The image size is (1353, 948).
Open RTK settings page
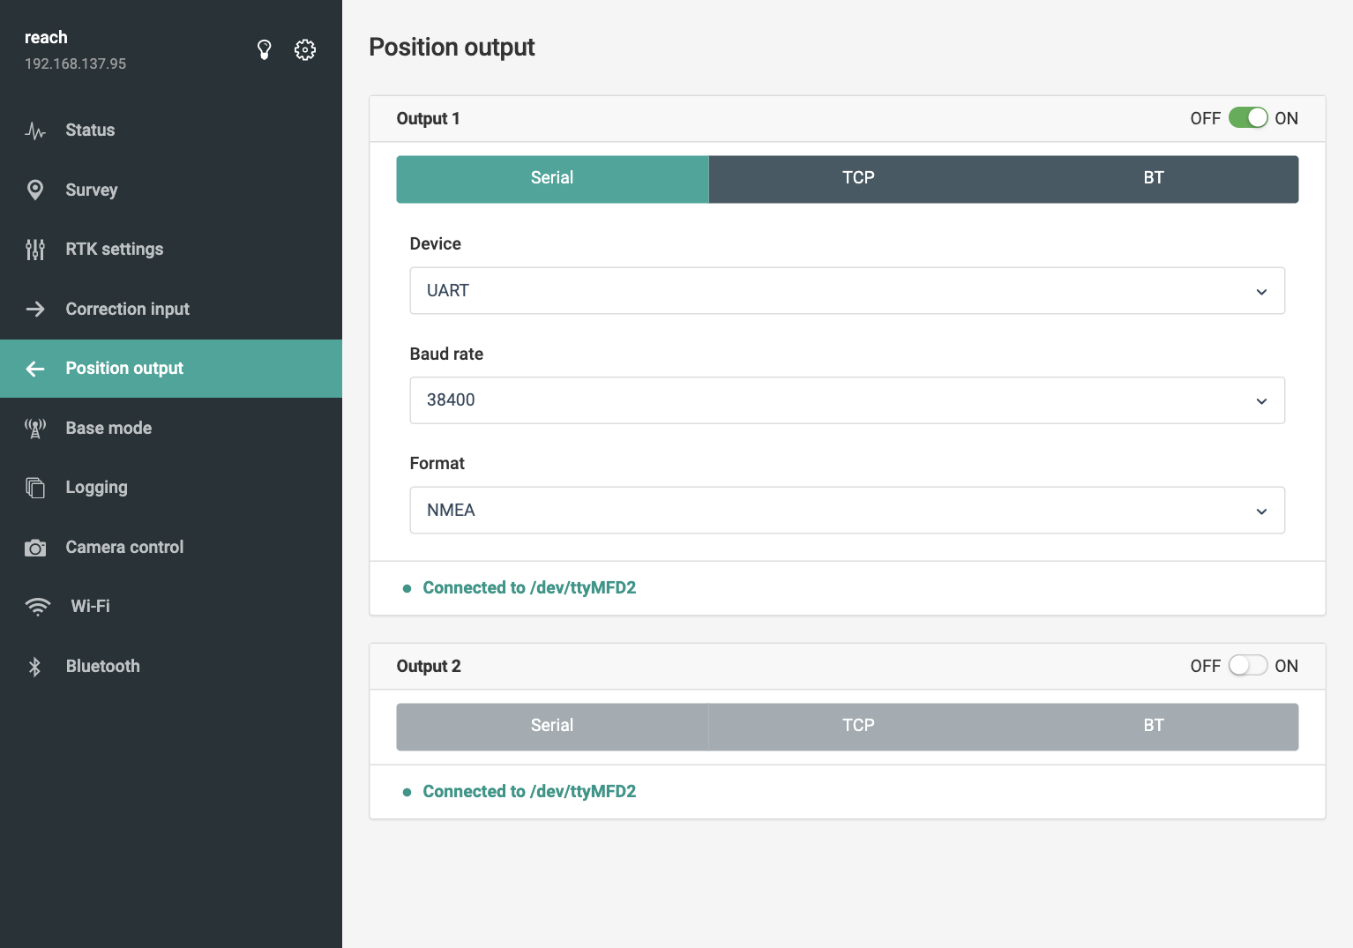(171, 250)
